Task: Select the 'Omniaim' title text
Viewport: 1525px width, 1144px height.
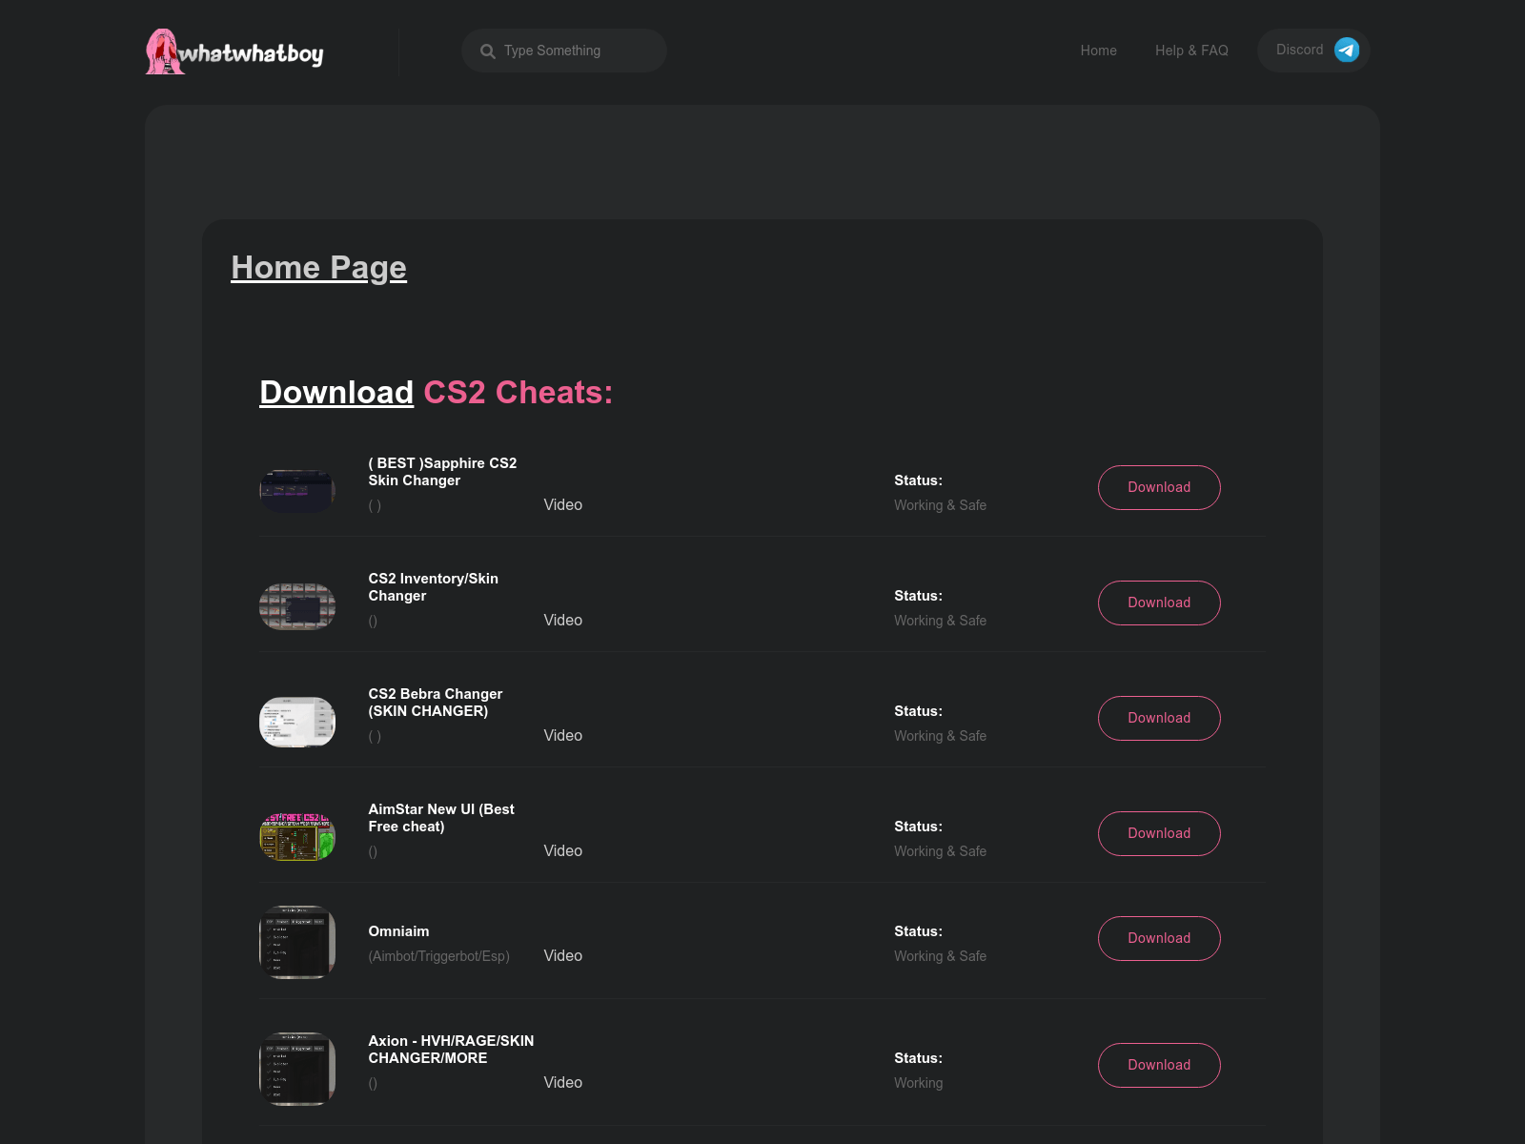Action: pos(398,931)
